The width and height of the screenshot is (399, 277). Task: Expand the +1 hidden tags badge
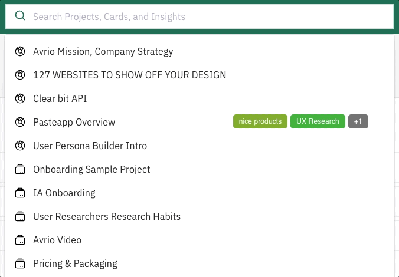pyautogui.click(x=358, y=121)
